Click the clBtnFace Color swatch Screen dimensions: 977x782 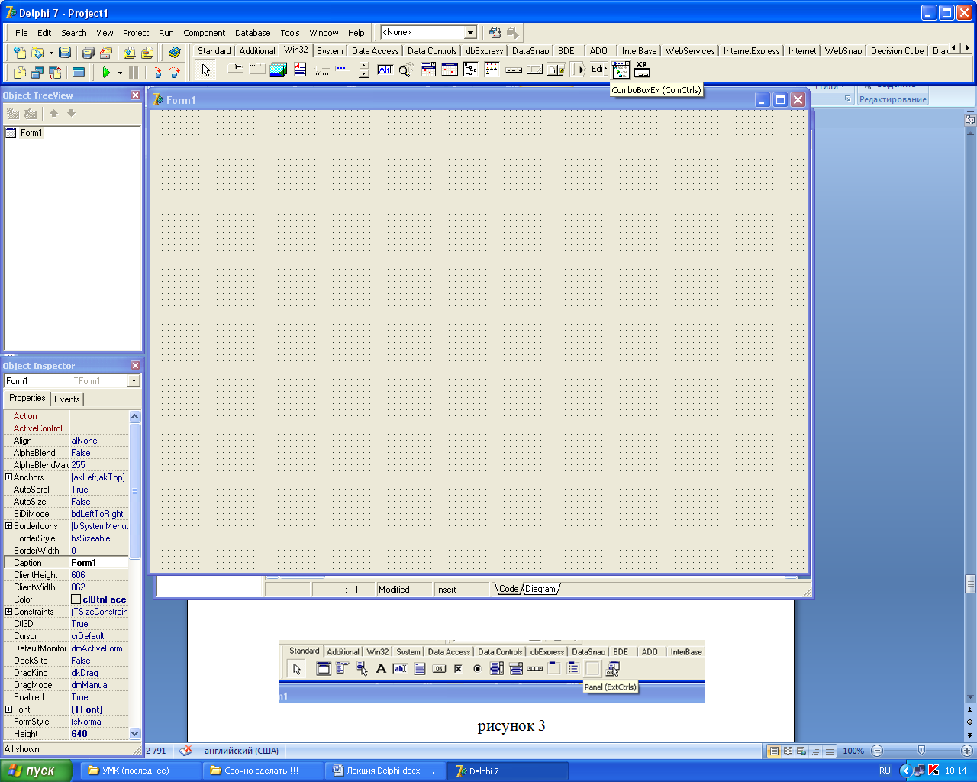[76, 599]
